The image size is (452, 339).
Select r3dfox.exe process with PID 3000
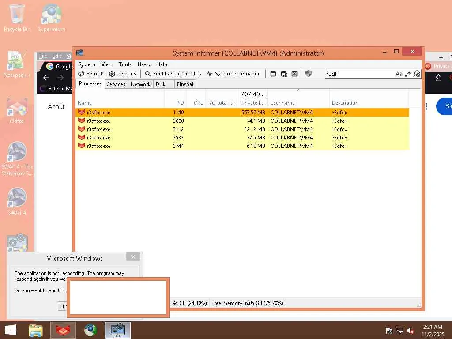tap(242, 121)
